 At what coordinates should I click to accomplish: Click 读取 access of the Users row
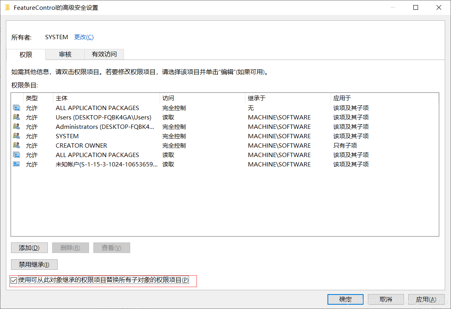coord(168,117)
